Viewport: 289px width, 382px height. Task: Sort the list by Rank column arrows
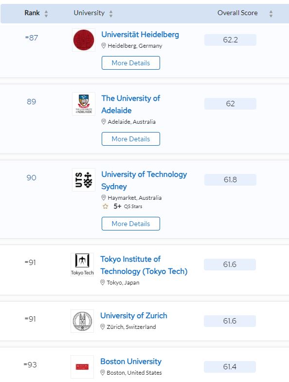(x=46, y=14)
